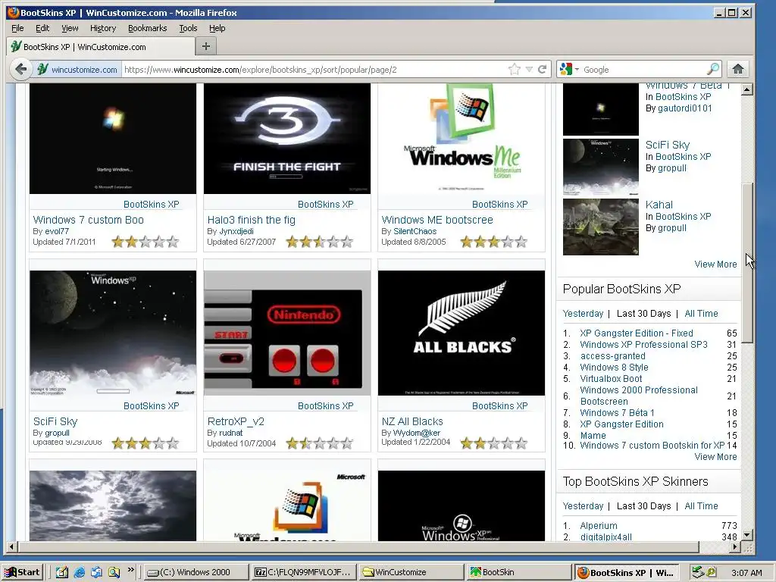Click the Reload page icon in address bar

(543, 69)
